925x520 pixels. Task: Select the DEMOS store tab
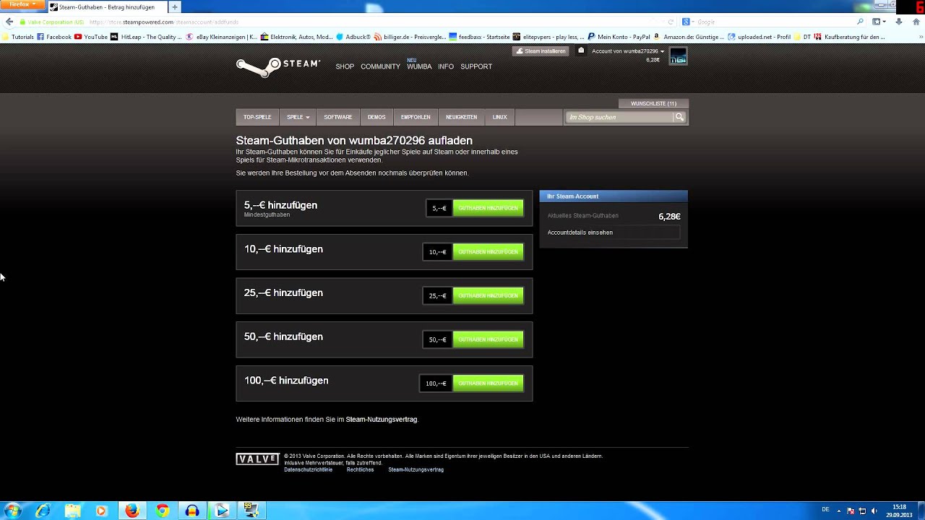pos(377,117)
